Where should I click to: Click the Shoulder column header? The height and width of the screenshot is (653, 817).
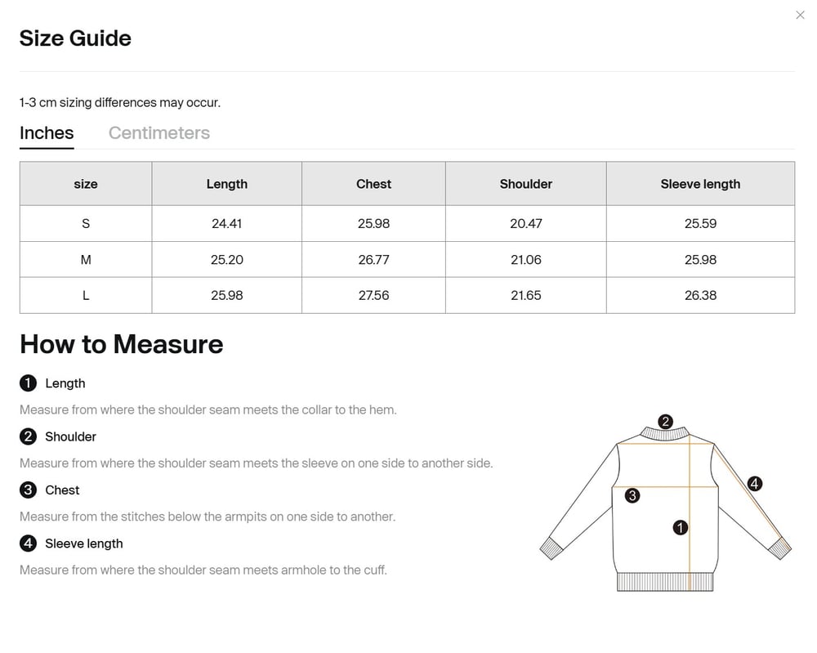(525, 184)
